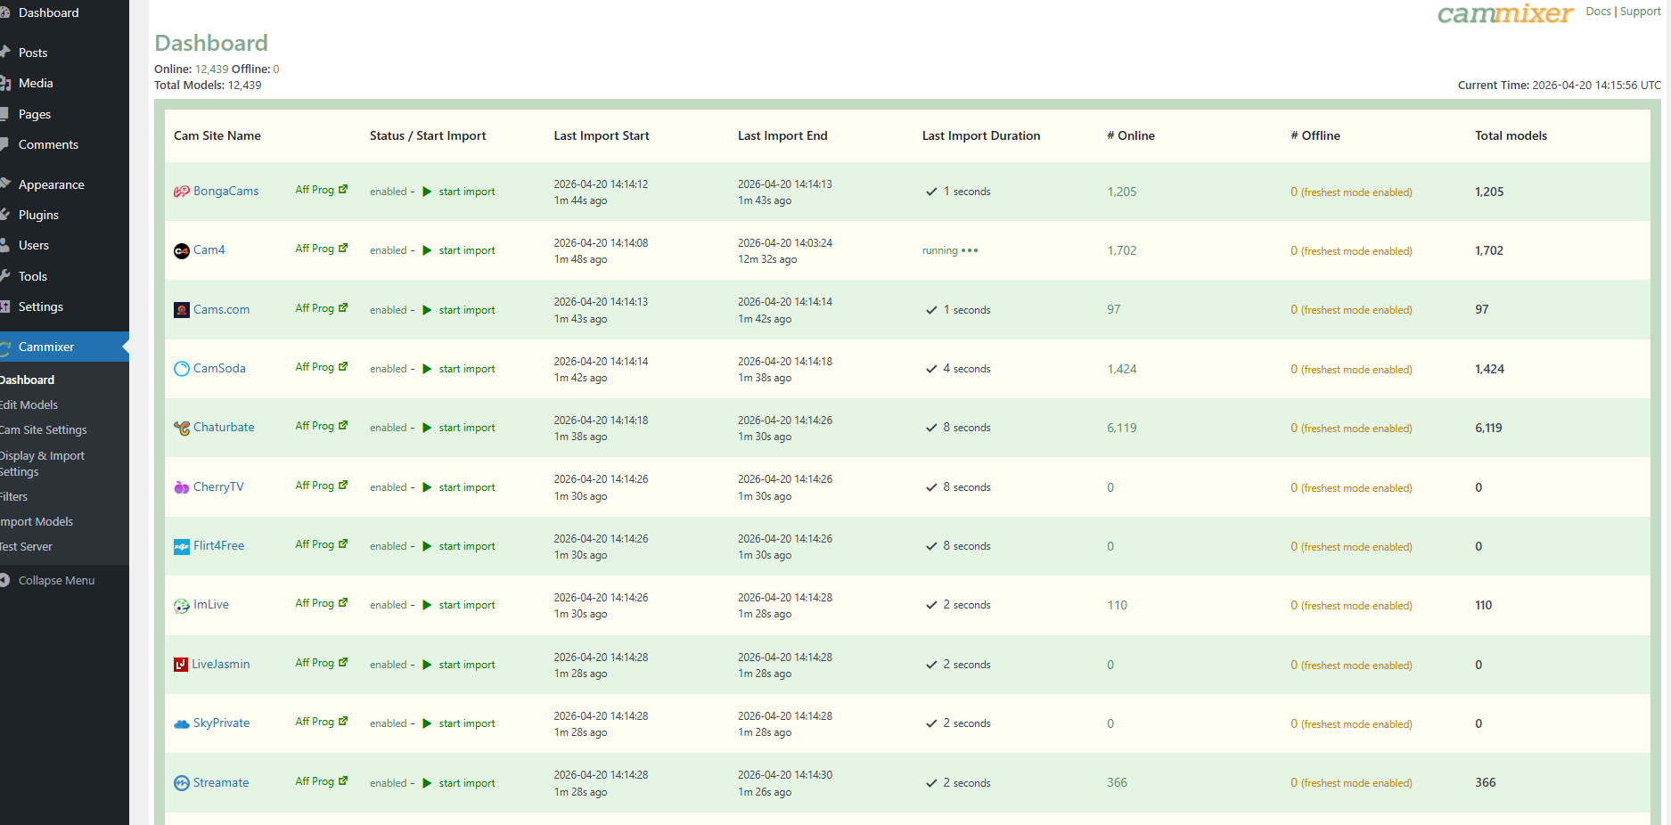Click the BongaCams online count 1,205
The width and height of the screenshot is (1671, 825).
pyautogui.click(x=1121, y=192)
